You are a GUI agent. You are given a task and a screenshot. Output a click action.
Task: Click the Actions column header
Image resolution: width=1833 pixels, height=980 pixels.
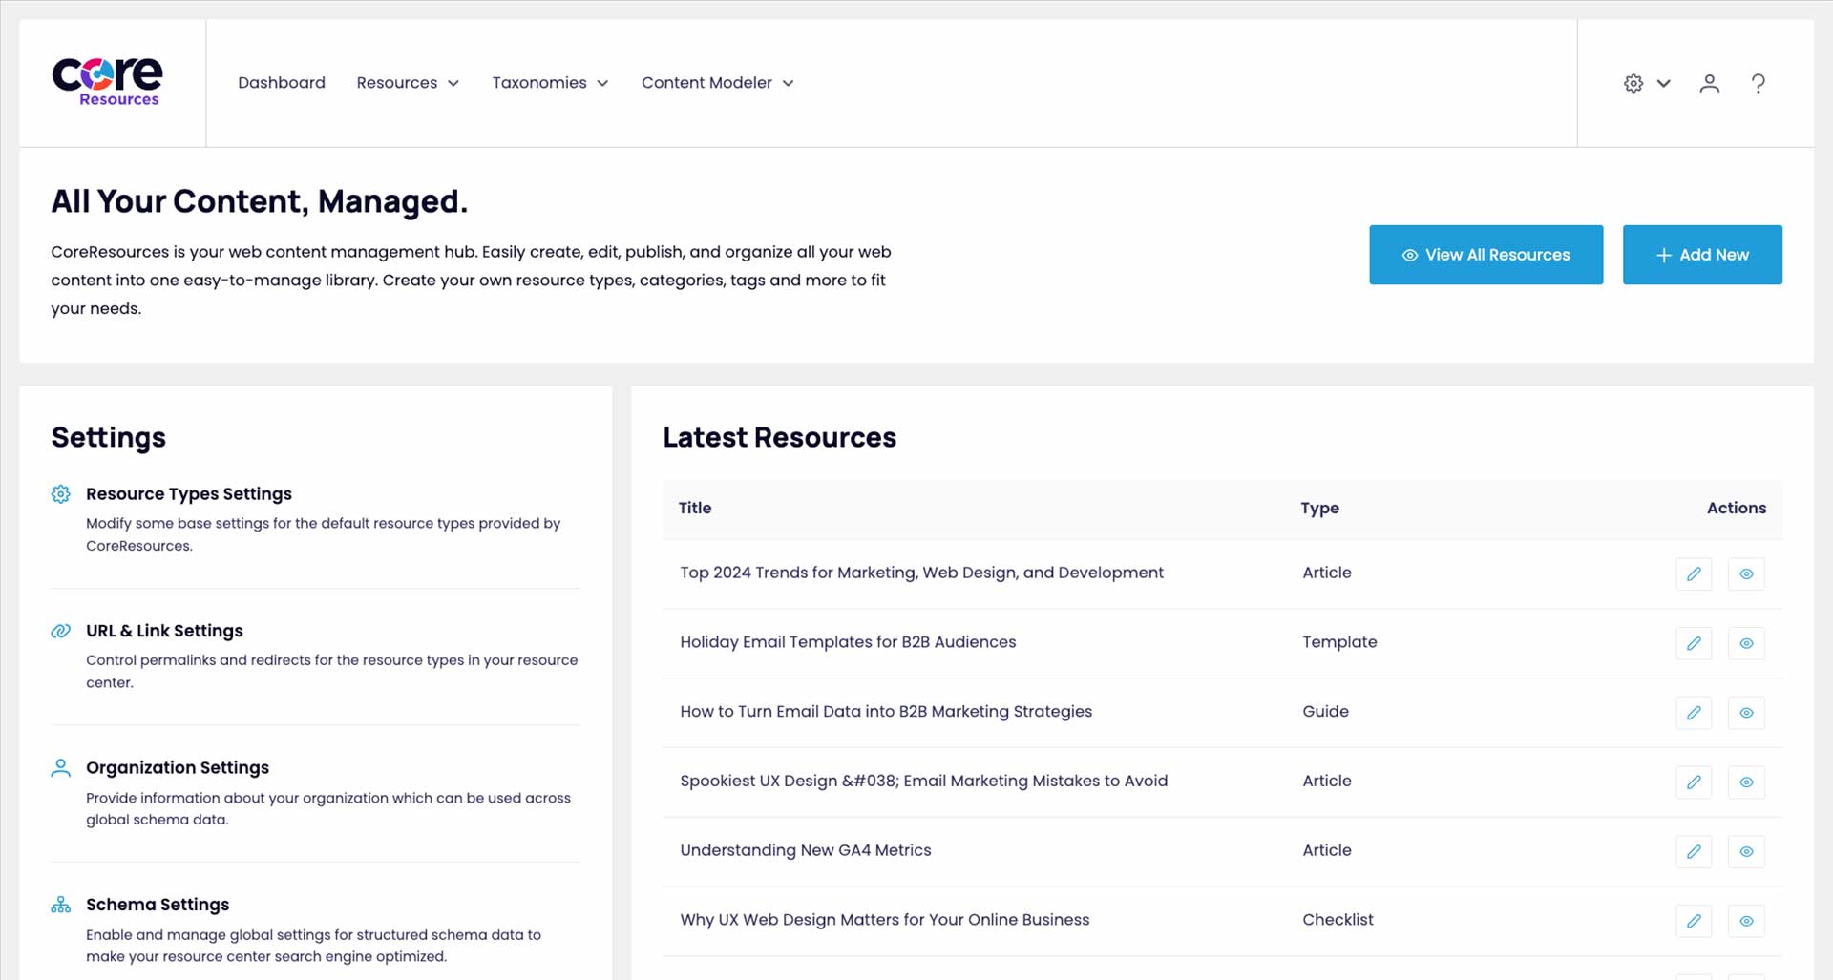click(1737, 508)
